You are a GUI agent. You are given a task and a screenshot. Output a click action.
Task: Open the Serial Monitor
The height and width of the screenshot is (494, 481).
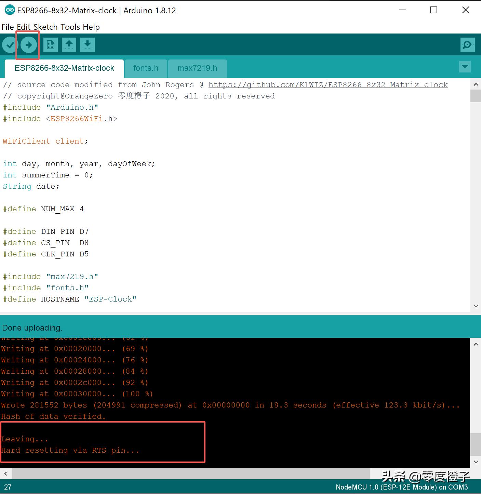click(467, 44)
